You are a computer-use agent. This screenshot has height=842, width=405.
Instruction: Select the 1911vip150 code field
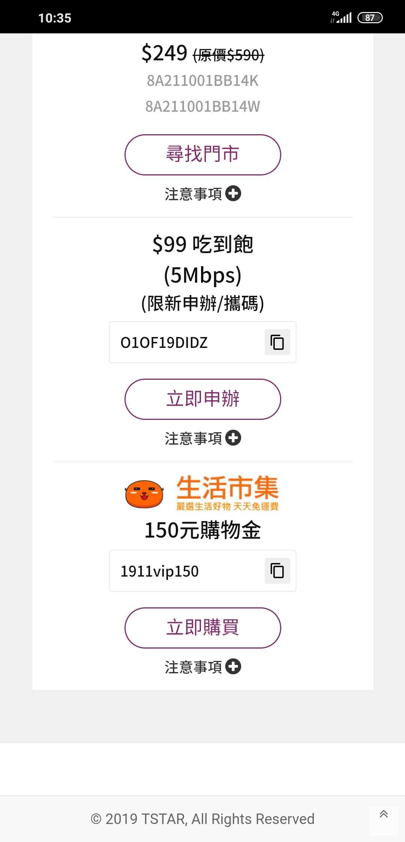click(202, 571)
